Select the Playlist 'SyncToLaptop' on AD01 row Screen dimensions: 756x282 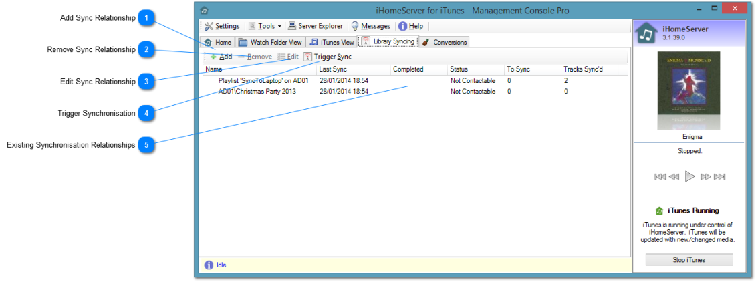coord(263,80)
